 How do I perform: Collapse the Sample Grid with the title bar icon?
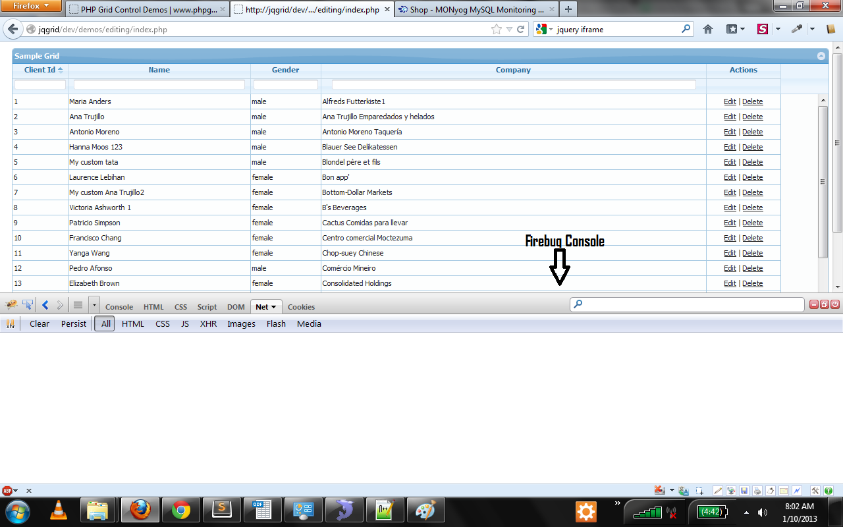821,56
